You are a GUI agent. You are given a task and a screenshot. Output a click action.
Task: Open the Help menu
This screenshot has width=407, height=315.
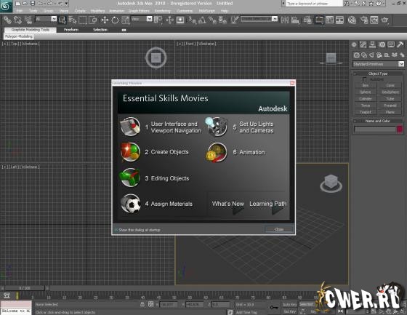click(225, 11)
